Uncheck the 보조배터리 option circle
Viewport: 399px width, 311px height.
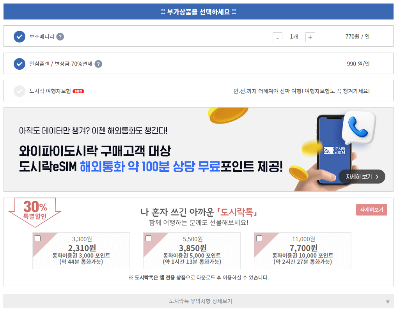point(20,37)
